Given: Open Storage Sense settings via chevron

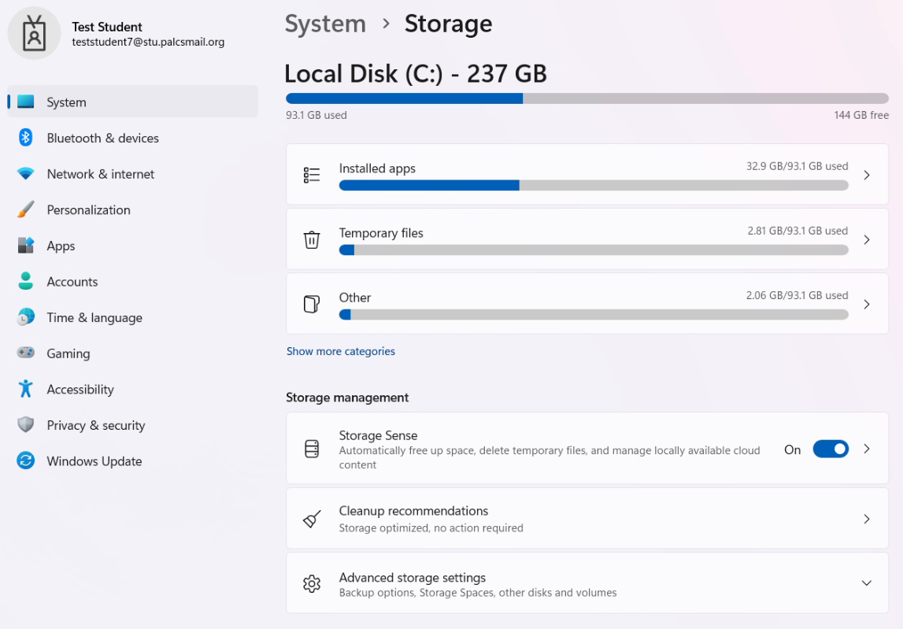Looking at the screenshot, I should (867, 449).
